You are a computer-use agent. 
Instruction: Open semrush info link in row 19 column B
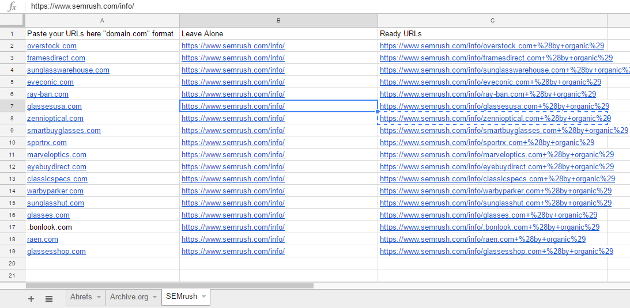pyautogui.click(x=233, y=251)
